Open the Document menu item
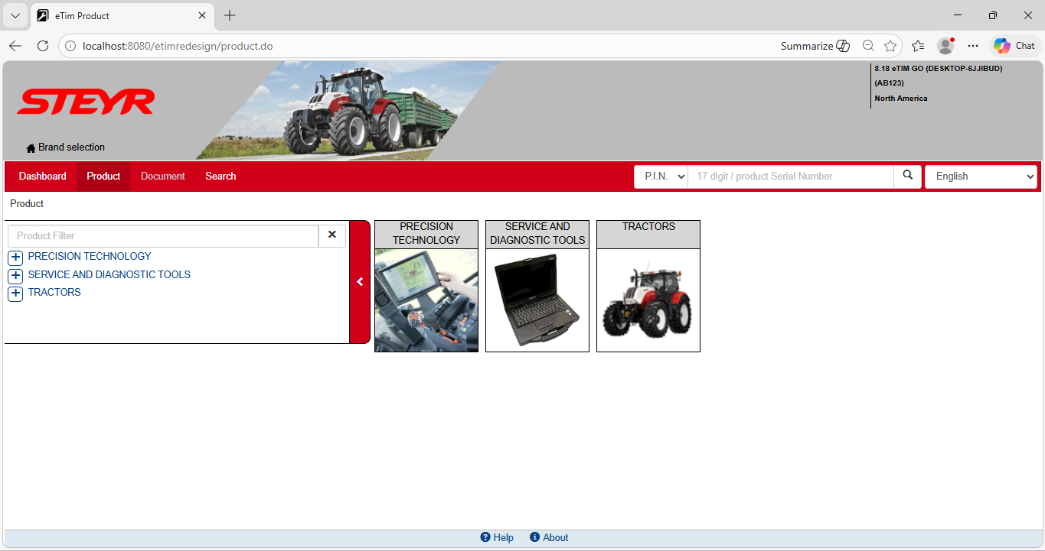The image size is (1045, 551). pyautogui.click(x=163, y=176)
